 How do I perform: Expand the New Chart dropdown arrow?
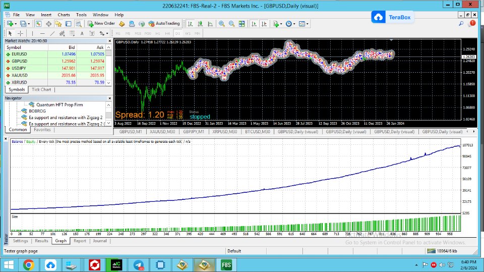(x=16, y=24)
